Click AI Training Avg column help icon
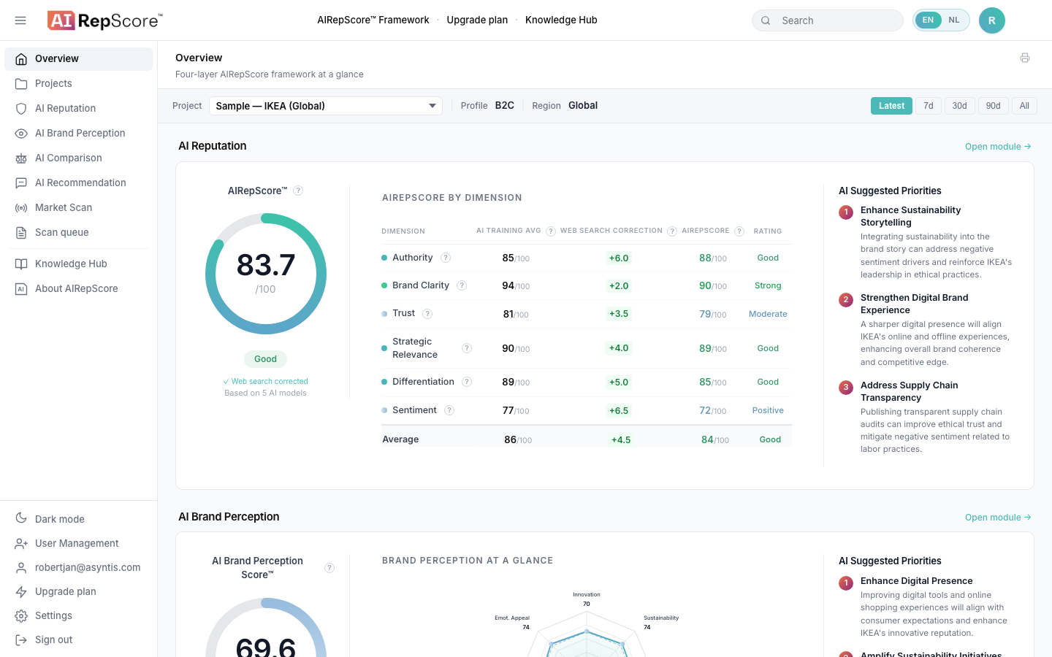Image resolution: width=1052 pixels, height=657 pixels. point(551,231)
